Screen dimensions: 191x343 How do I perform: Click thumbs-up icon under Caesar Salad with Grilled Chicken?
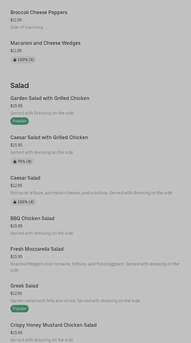(x=15, y=162)
